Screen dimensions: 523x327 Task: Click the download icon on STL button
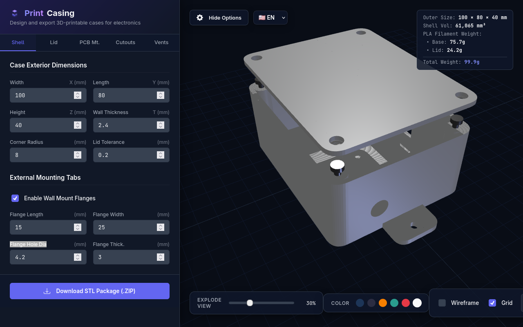point(47,291)
